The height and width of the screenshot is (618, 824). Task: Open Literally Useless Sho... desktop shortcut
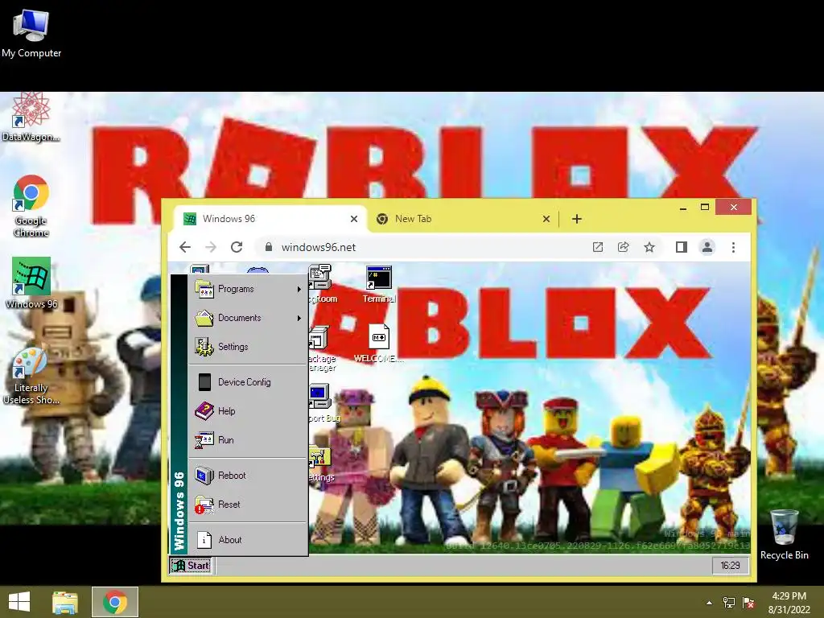pos(31,376)
